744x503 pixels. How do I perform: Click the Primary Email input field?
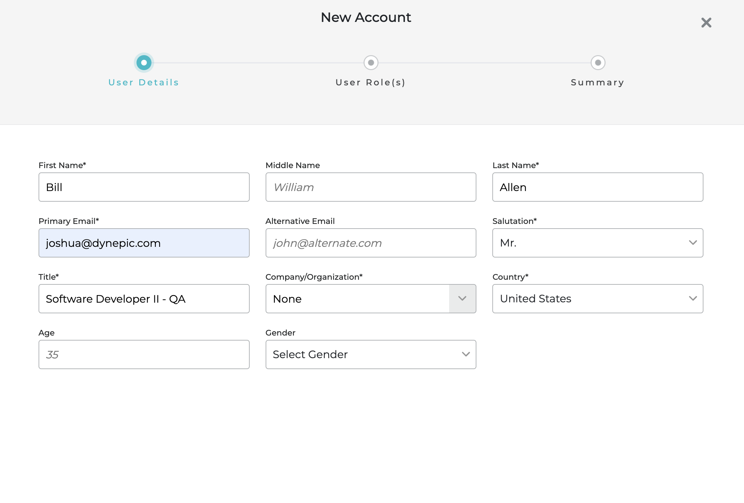coord(144,243)
